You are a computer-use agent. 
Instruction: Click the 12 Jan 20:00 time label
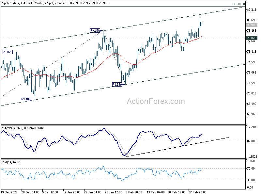pos(72,192)
